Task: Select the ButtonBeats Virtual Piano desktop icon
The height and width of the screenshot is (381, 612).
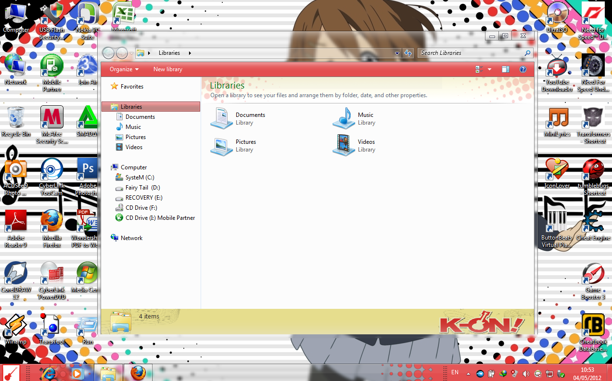Action: [557, 229]
